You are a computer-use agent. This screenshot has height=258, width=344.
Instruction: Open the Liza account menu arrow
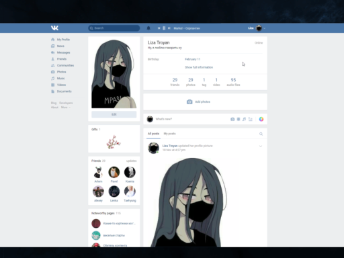(x=265, y=28)
